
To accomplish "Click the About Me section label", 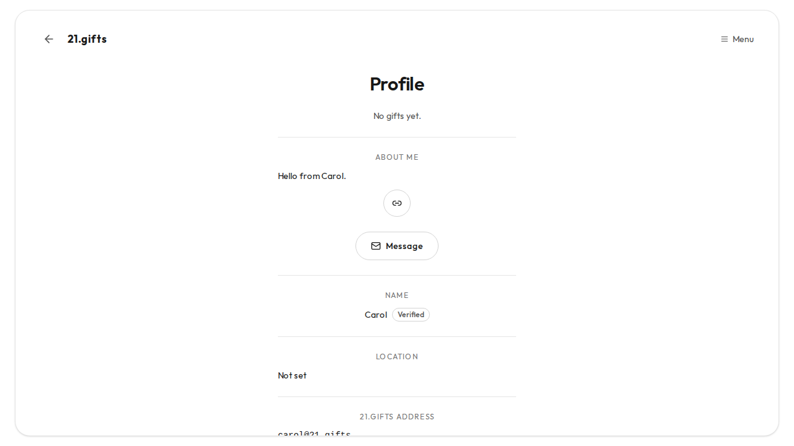I will [397, 157].
